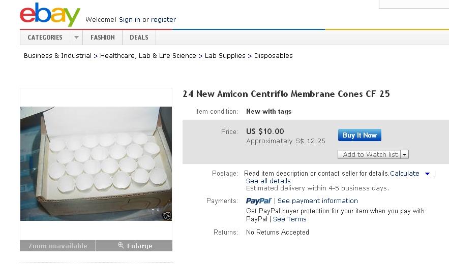
Task: Open the Categories menu tab
Action: coord(45,38)
